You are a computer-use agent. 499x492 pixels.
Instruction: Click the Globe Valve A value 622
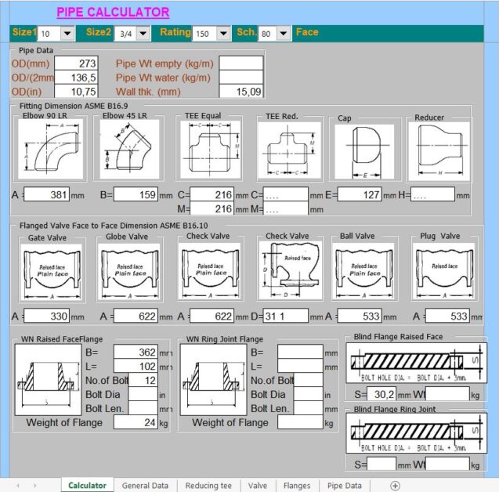136,316
